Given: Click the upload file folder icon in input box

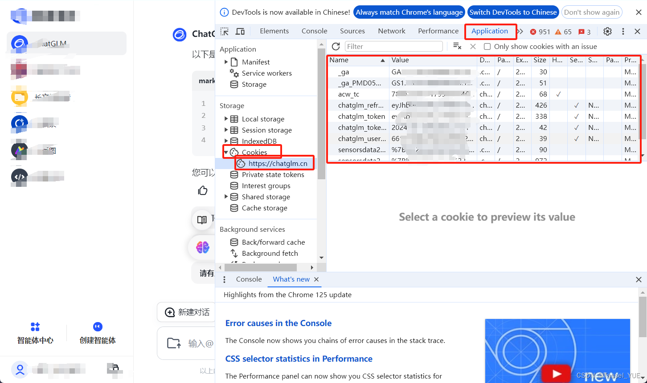Looking at the screenshot, I should coord(174,343).
